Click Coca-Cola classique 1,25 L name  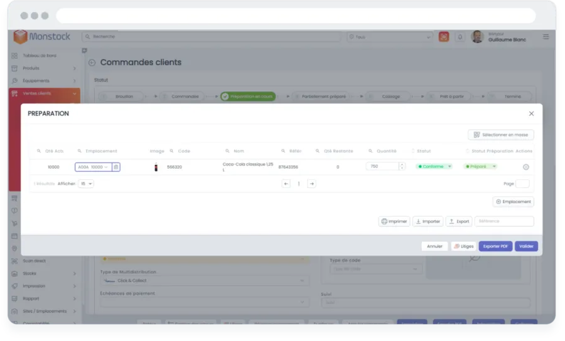[x=248, y=167]
